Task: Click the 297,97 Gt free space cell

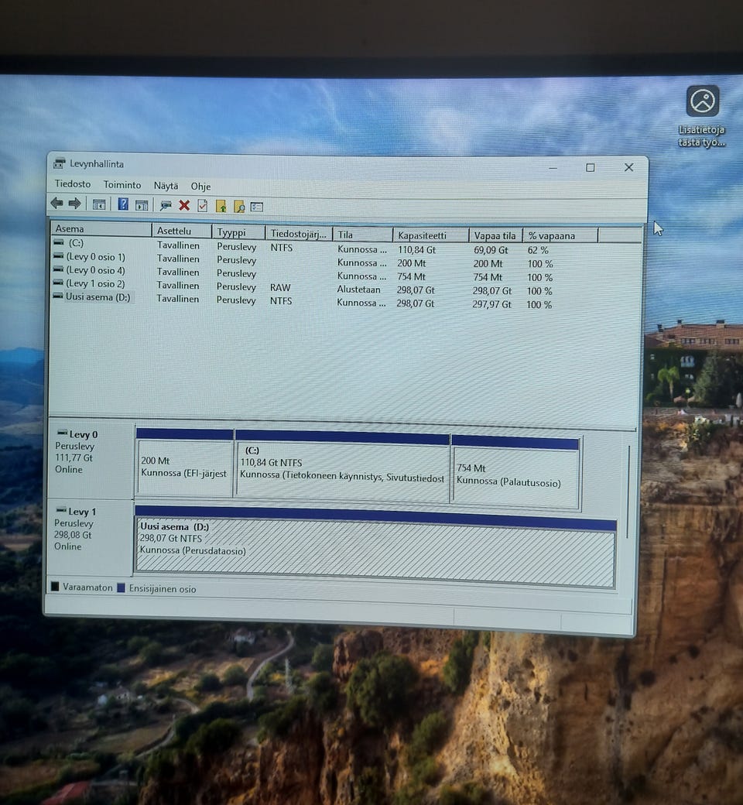Action: (491, 304)
